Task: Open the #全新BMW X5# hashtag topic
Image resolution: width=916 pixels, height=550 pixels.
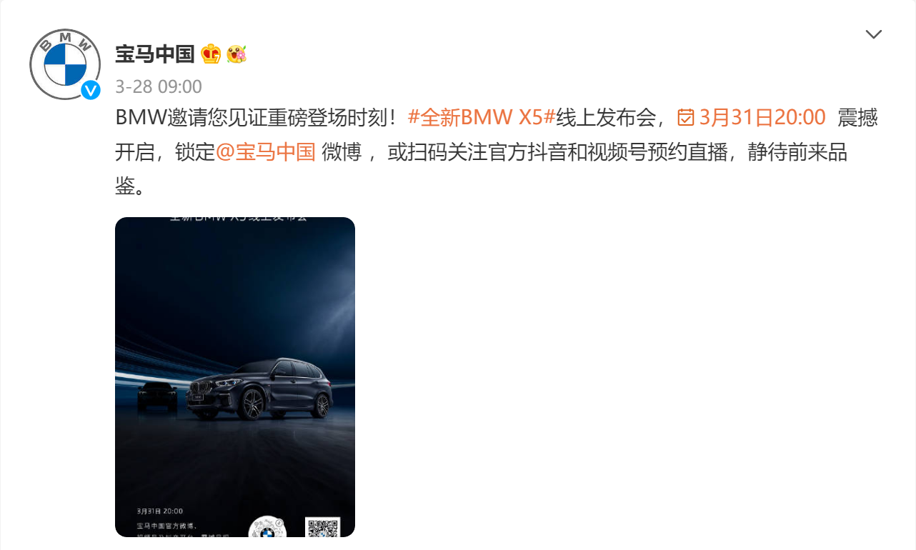Action: tap(482, 117)
